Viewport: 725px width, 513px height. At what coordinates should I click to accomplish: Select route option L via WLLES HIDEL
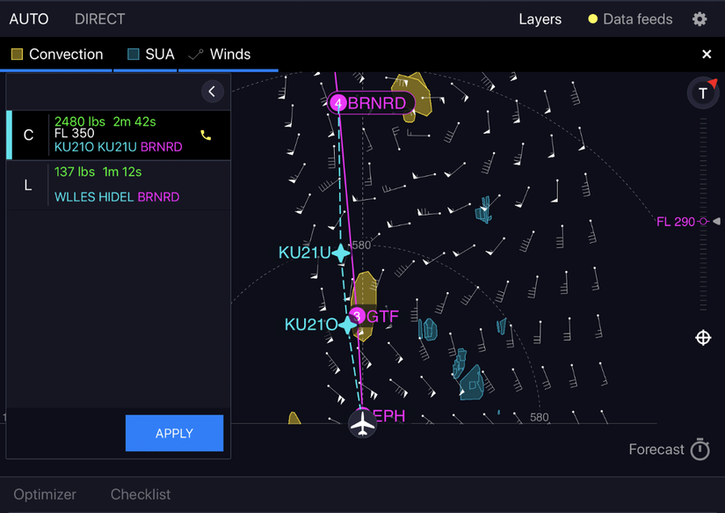click(118, 185)
